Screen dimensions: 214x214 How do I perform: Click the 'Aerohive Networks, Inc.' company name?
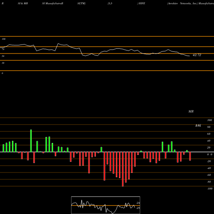(x=182, y=3)
